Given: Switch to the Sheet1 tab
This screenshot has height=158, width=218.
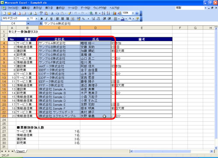Looking at the screenshot, I should pyautogui.click(x=20, y=151).
